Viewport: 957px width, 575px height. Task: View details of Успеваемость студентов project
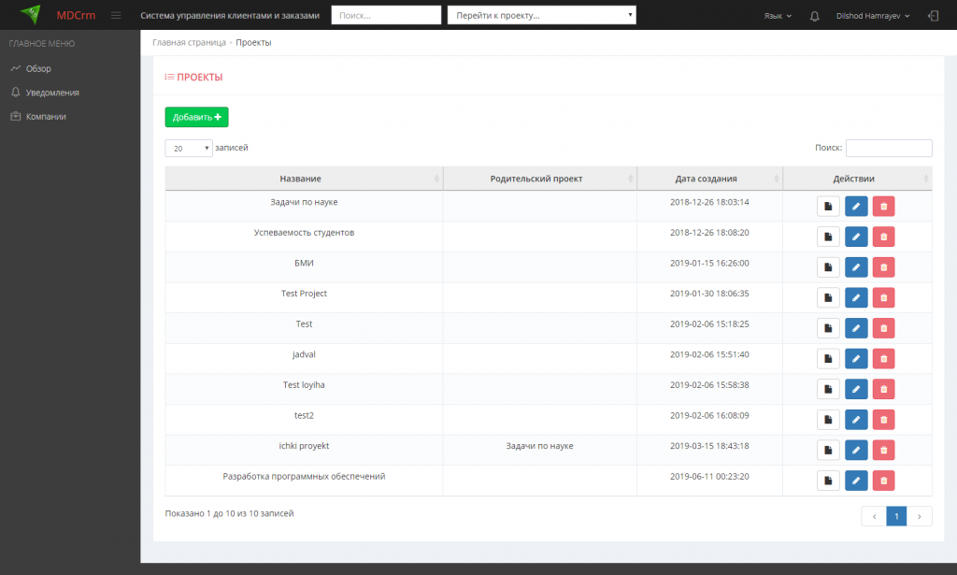(x=828, y=237)
